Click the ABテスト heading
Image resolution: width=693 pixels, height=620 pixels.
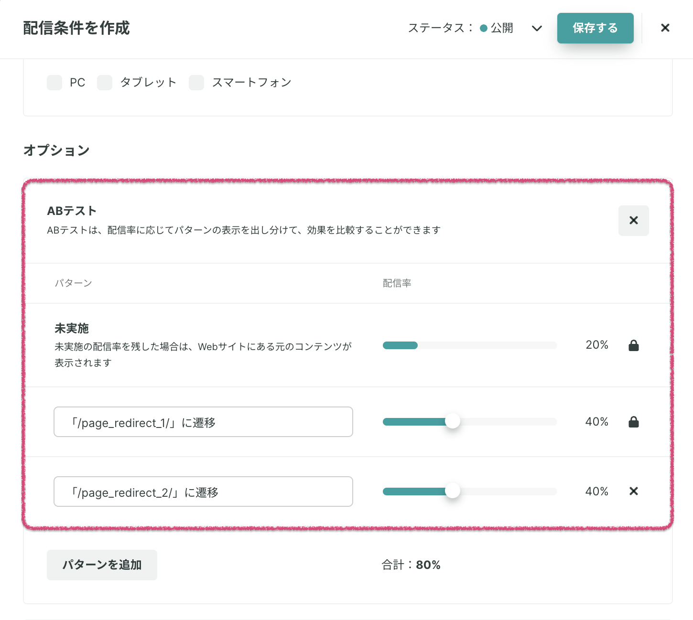[72, 211]
